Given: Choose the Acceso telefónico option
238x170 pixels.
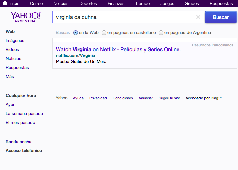Looking at the screenshot, I should pyautogui.click(x=24, y=151).
